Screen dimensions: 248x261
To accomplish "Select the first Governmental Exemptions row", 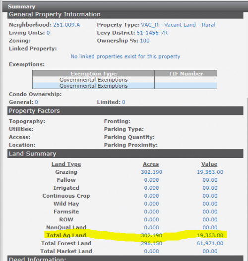I will pyautogui.click(x=124, y=80).
